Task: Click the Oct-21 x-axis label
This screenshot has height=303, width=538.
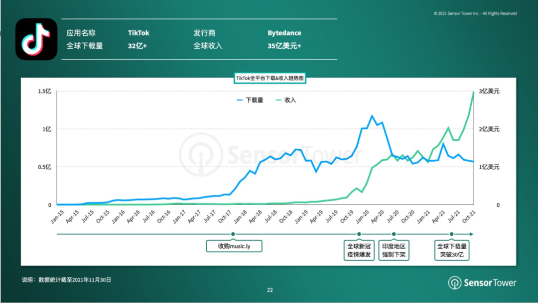Action: point(468,215)
